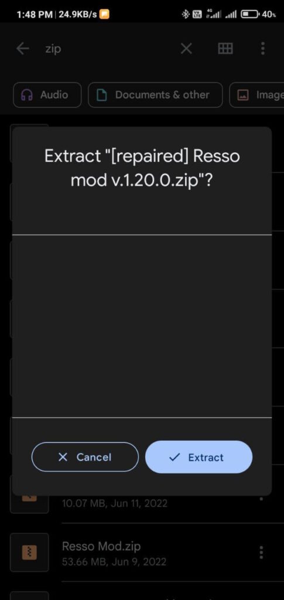
Task: Tap the back arrow in search bar
Action: tap(23, 49)
